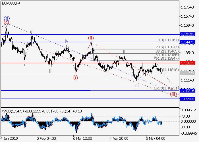Click the brown ii wave label

click(124, 52)
